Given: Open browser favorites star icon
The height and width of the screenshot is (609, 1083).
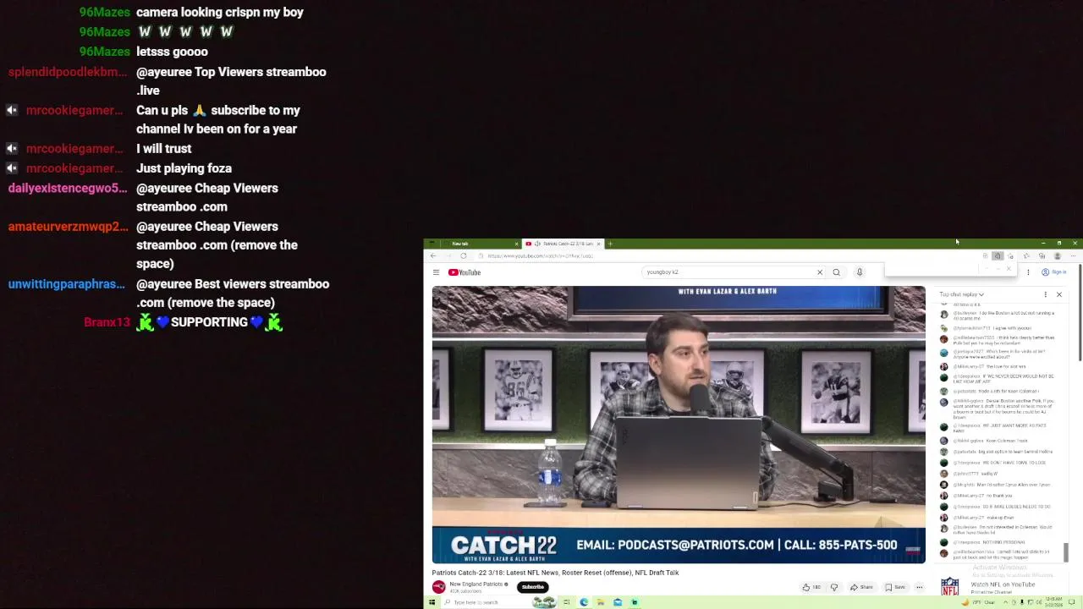Looking at the screenshot, I should pyautogui.click(x=1026, y=255).
